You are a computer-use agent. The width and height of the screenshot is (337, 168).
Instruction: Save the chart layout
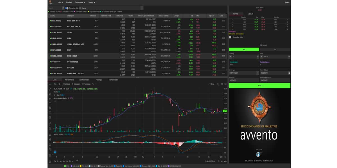tap(212, 84)
